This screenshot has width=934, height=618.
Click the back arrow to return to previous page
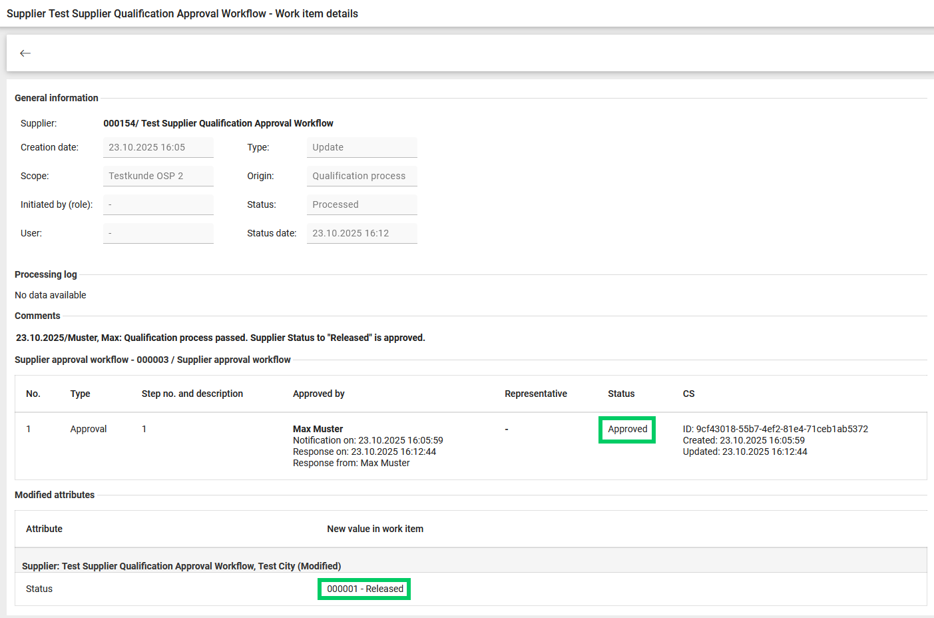coord(25,53)
